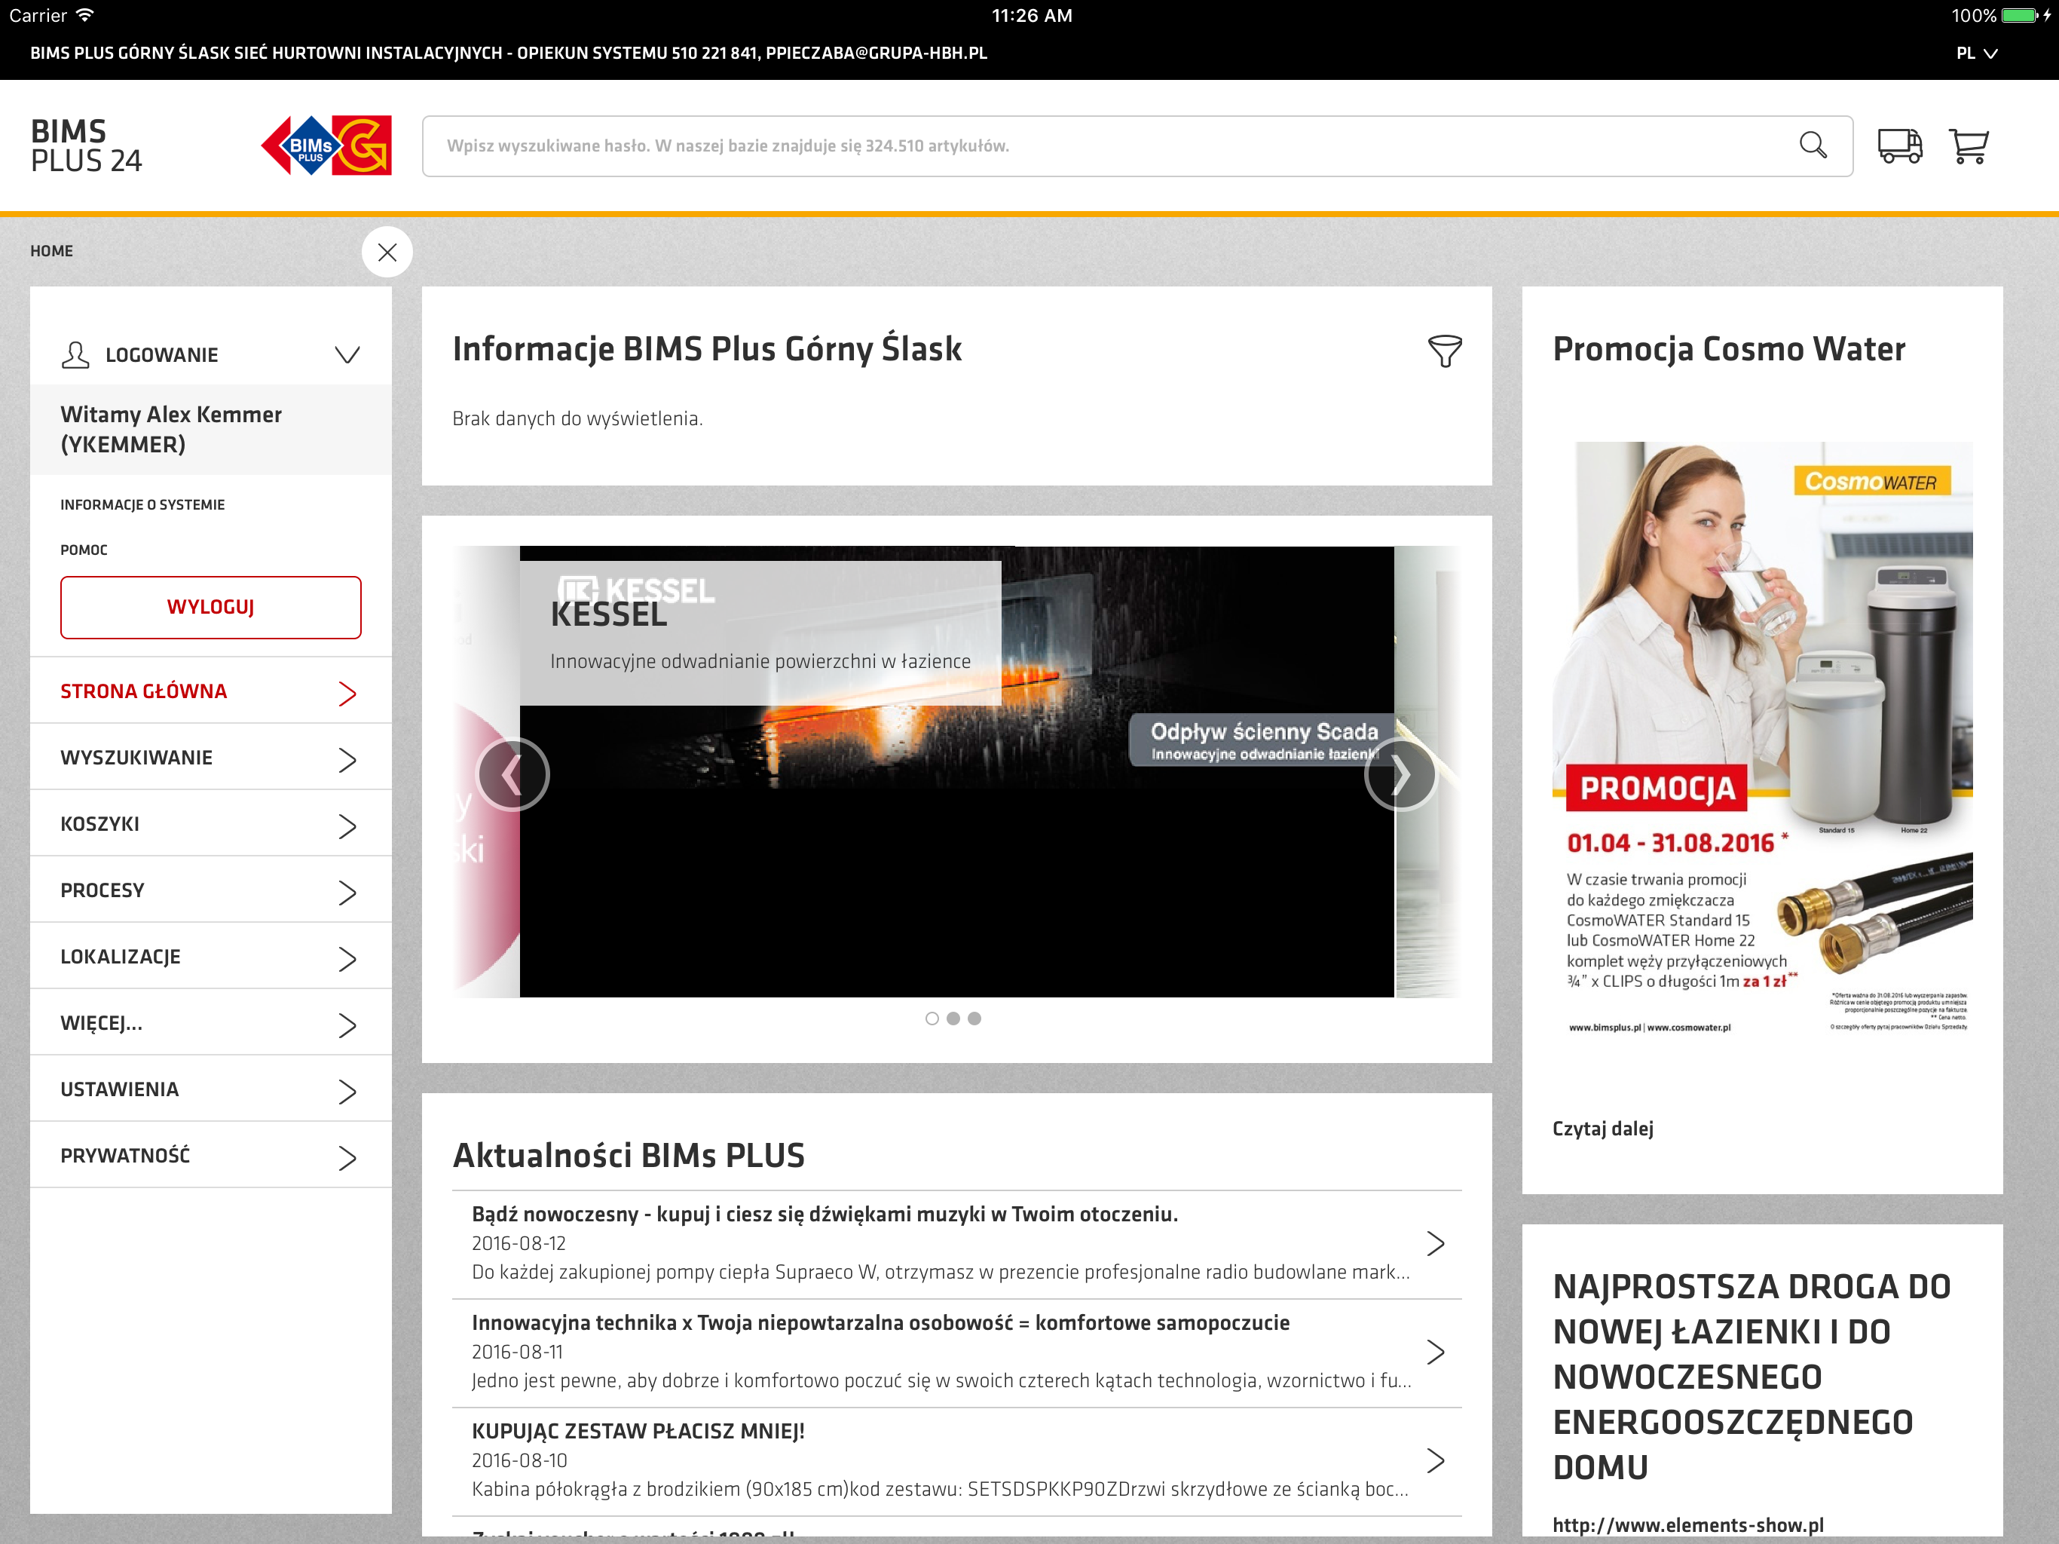Go to previous carousel slide
This screenshot has height=1544, width=2059.
click(512, 775)
